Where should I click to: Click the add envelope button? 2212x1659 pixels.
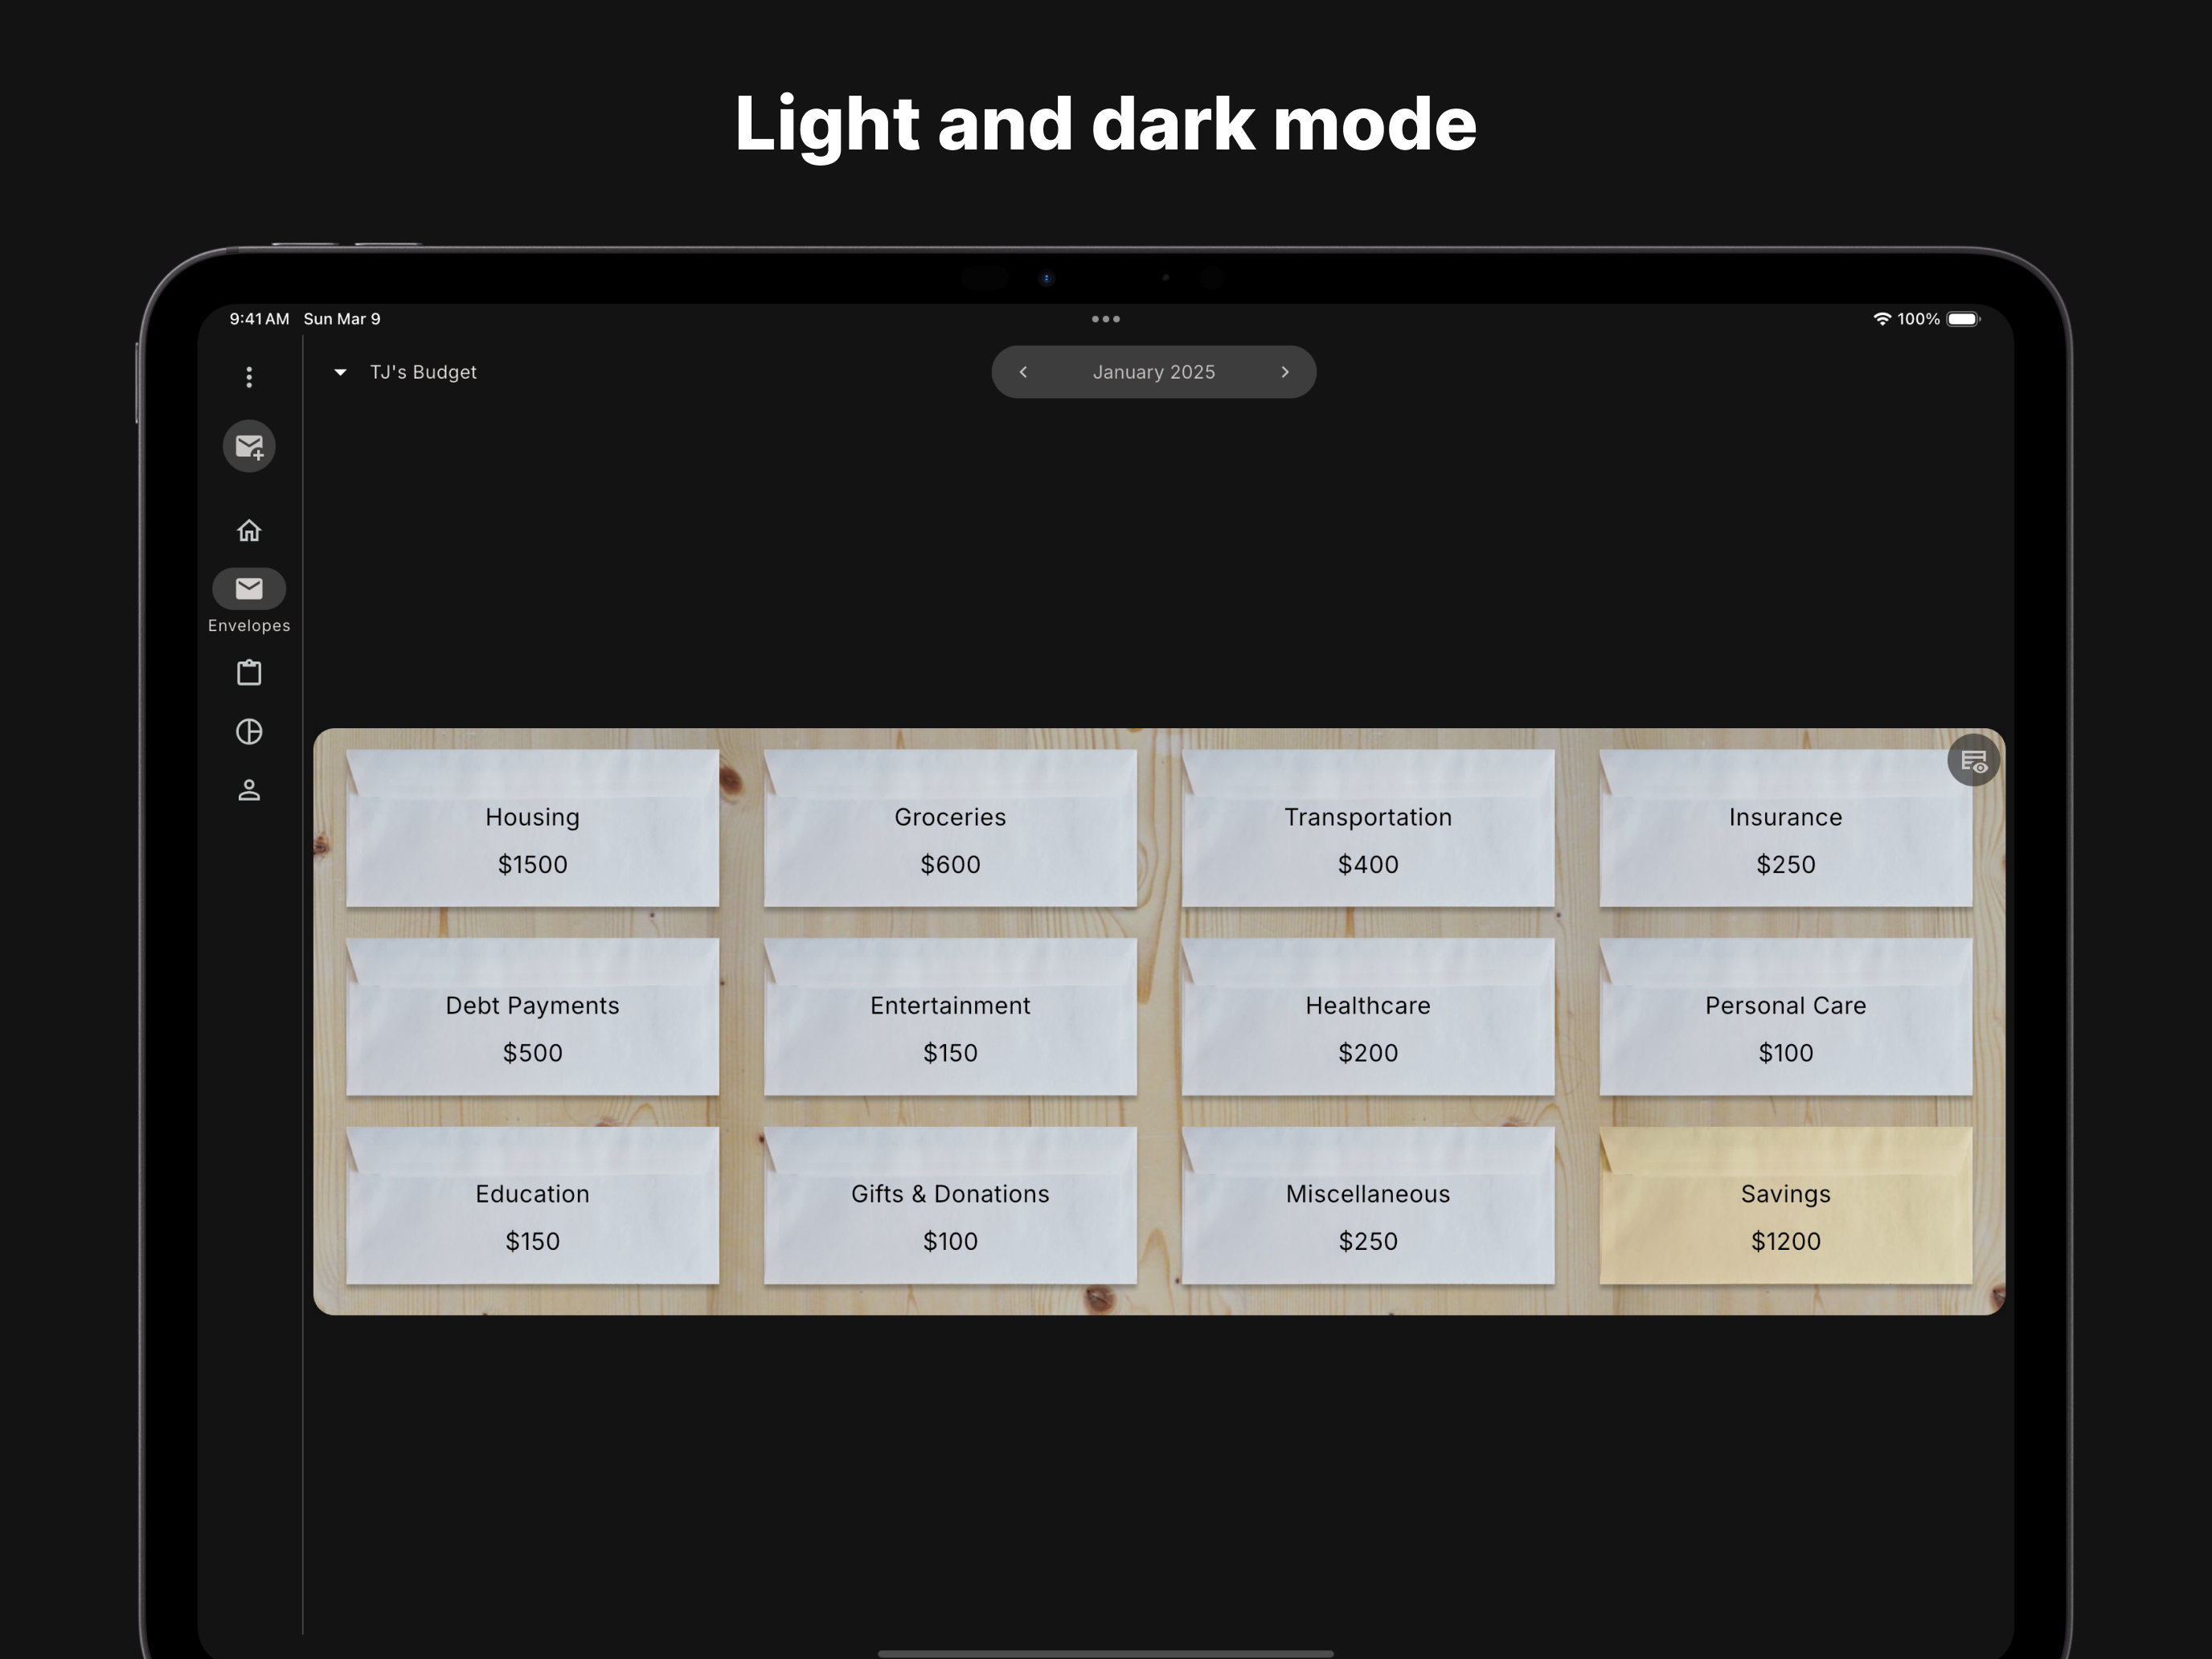(x=249, y=446)
